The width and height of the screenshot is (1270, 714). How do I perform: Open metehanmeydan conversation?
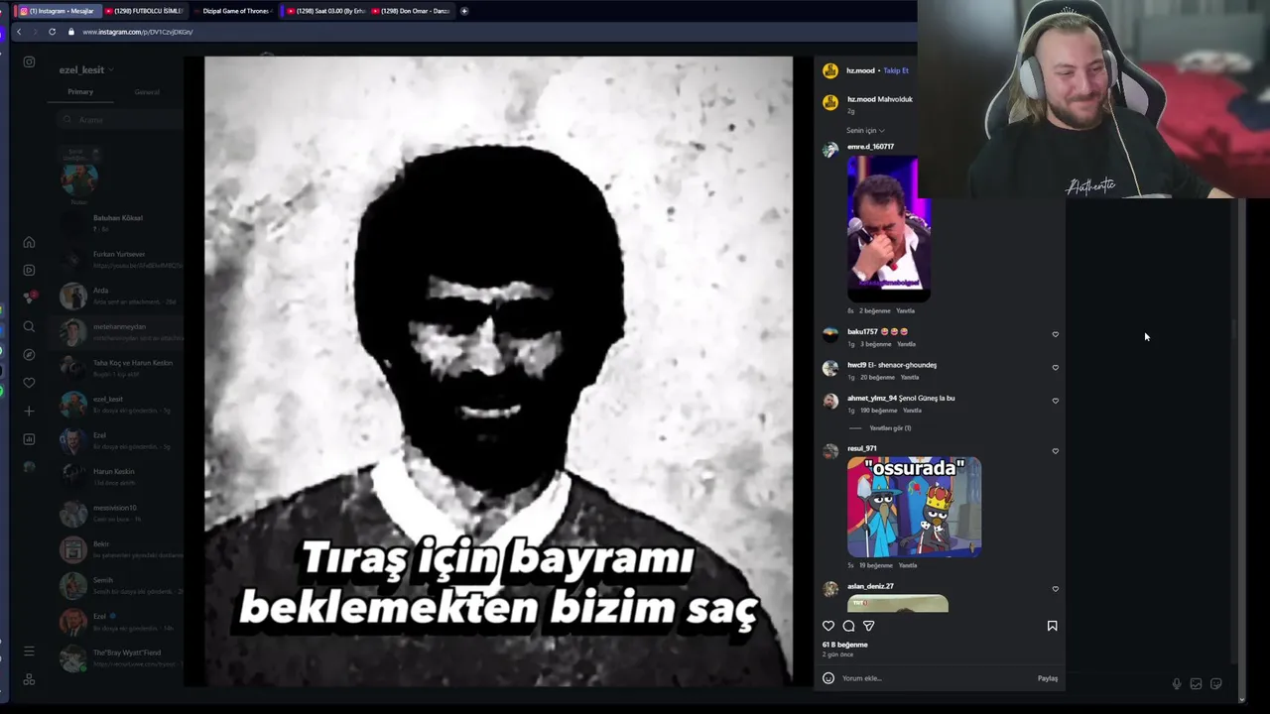119,331
